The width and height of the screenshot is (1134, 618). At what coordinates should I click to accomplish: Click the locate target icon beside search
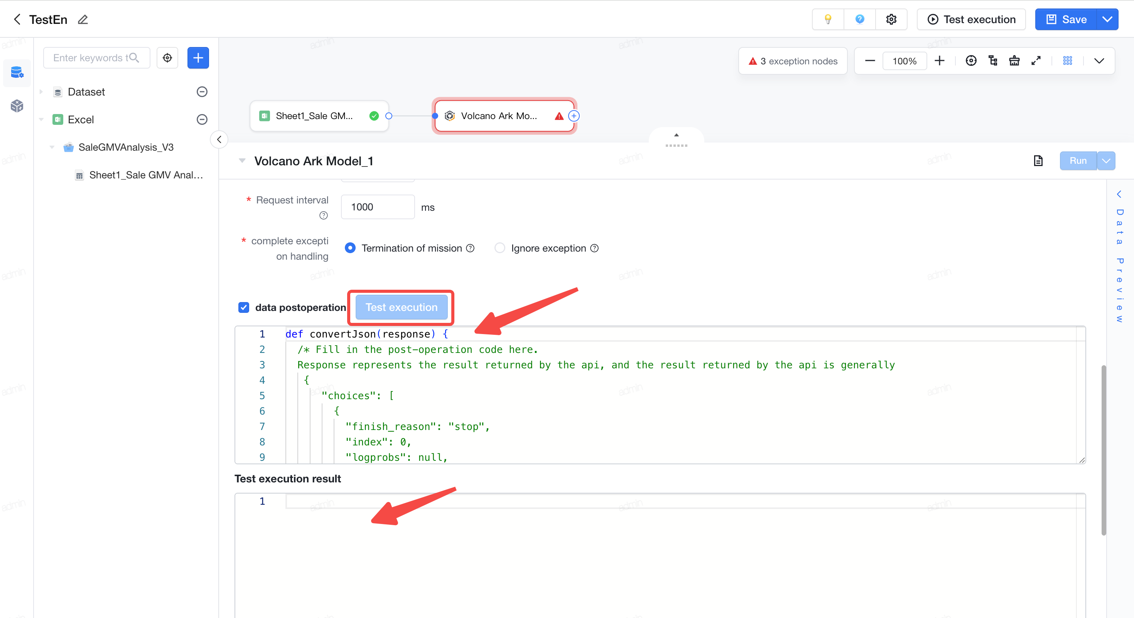coord(167,58)
